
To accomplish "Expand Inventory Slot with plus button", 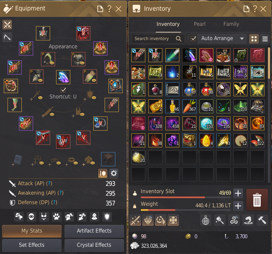I will click(238, 193).
